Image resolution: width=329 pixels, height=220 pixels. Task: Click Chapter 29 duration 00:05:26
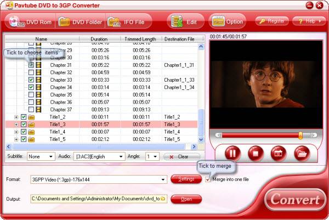(100, 50)
